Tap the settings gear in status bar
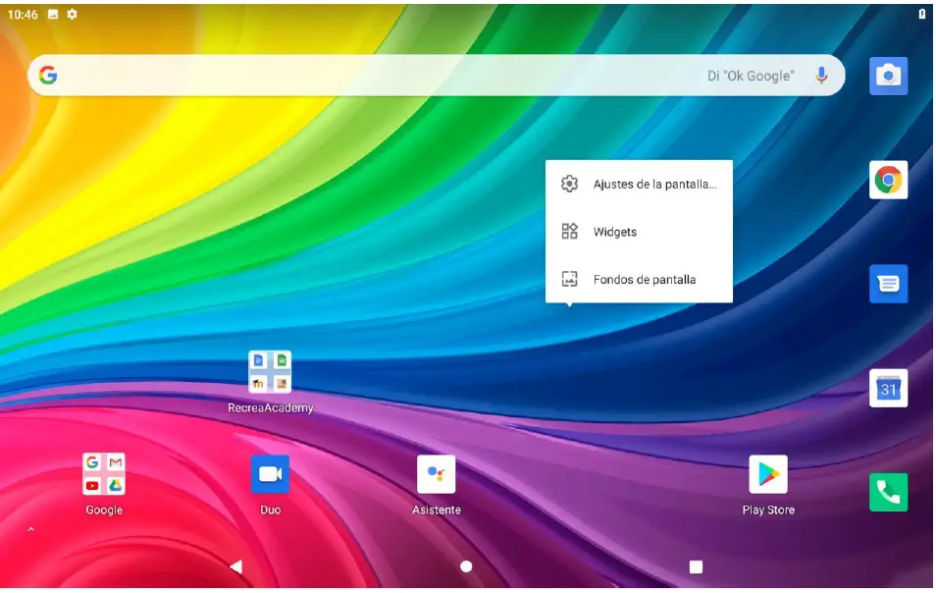 pos(73,14)
